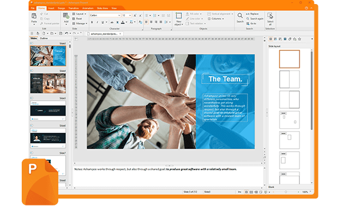
Task: Click the save icon in quick access toolbar
Action: (61, 34)
